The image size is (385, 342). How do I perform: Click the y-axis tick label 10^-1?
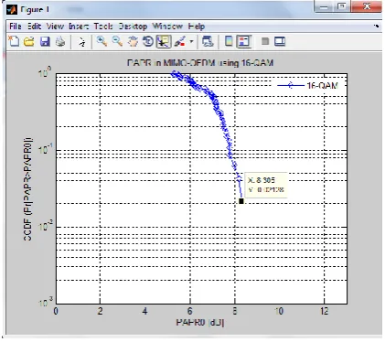tap(46, 149)
